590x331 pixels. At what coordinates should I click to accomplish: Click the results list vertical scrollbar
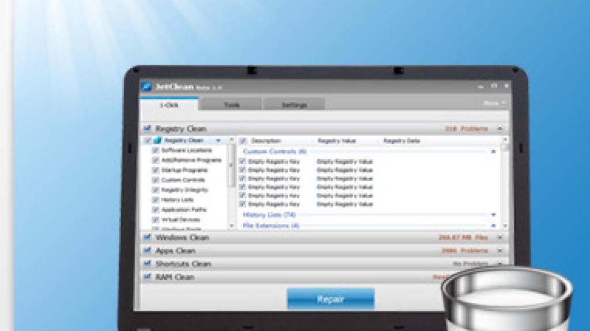tap(505, 184)
